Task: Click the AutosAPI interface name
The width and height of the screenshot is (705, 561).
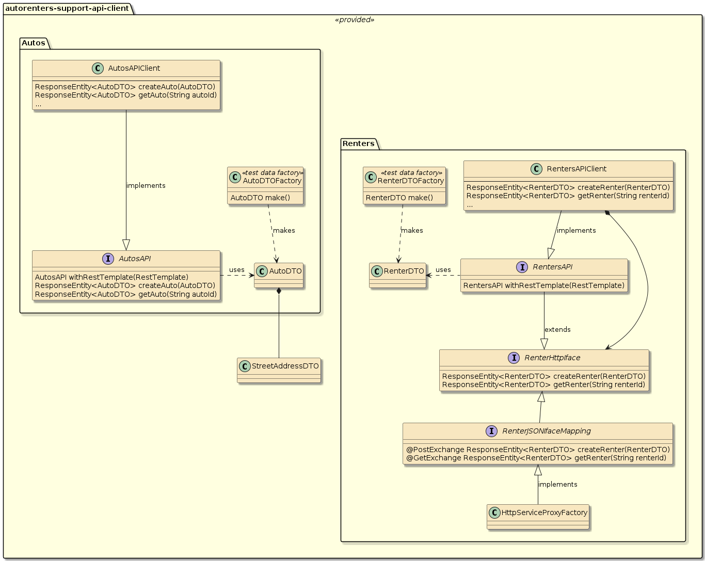Action: (x=136, y=259)
